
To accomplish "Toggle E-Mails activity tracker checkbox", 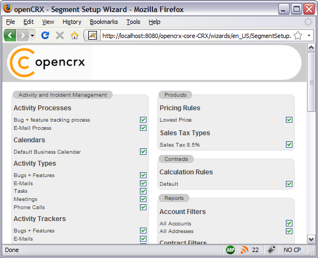I will click(143, 238).
